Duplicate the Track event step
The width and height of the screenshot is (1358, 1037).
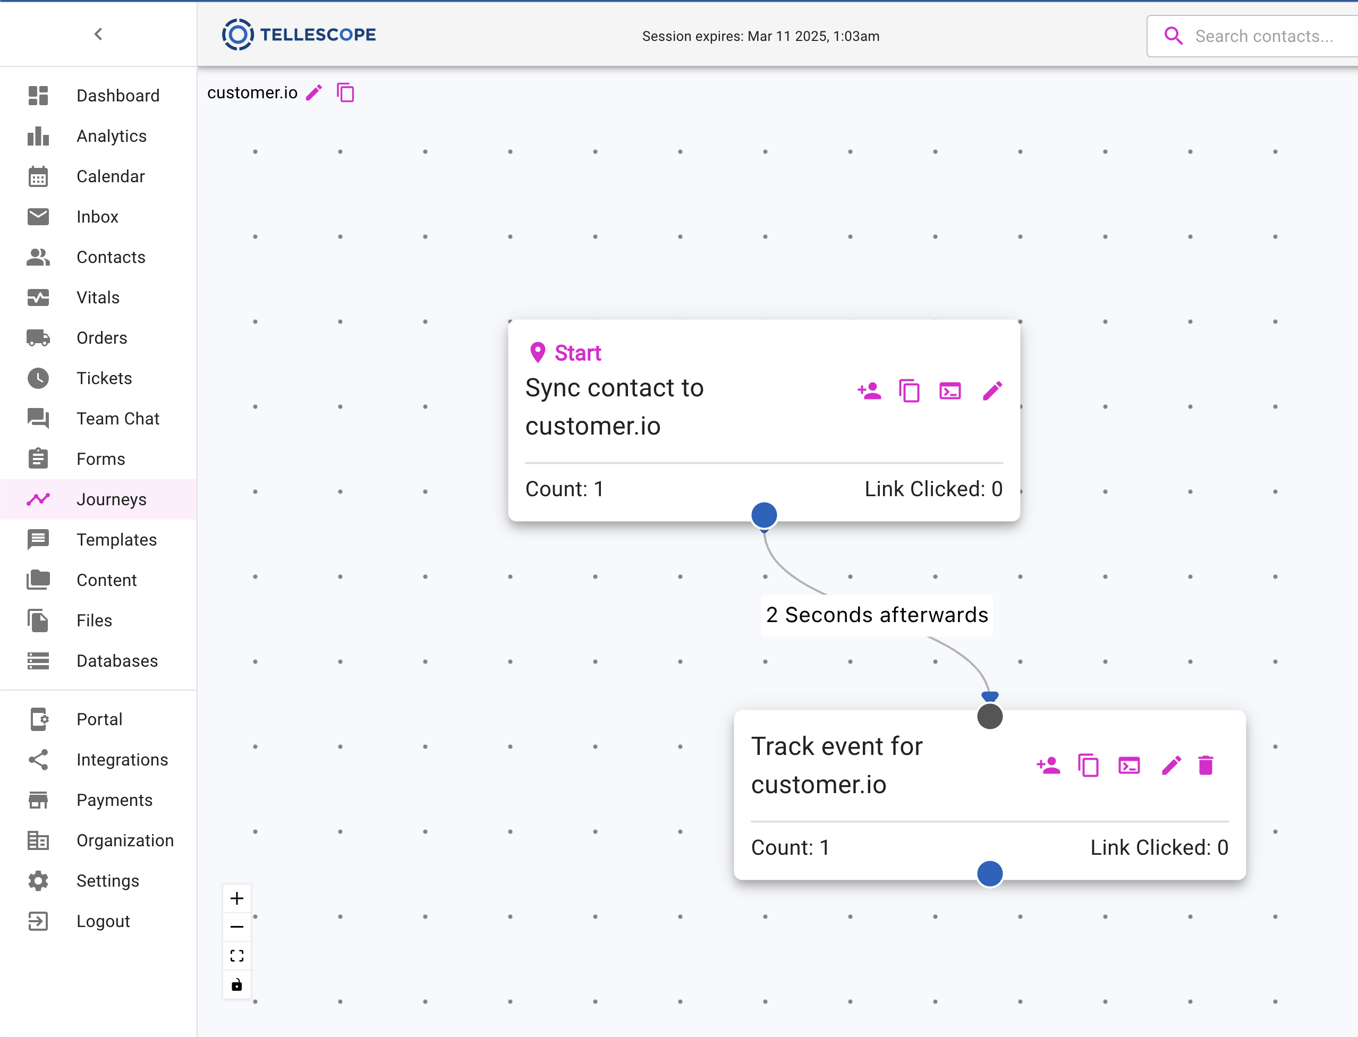point(1088,766)
